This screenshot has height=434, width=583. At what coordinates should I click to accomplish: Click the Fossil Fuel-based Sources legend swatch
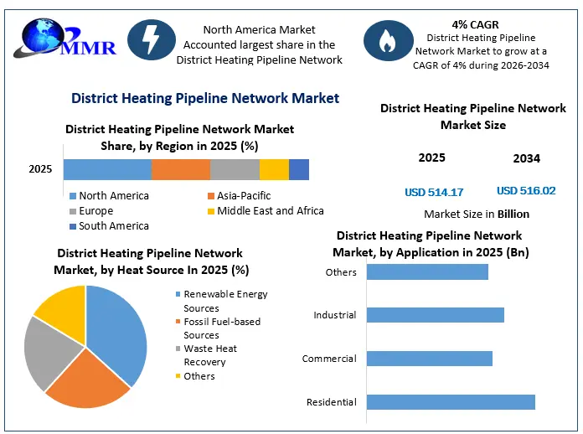178,322
